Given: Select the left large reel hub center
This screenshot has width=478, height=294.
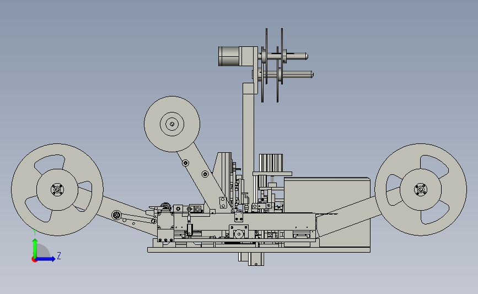Looking at the screenshot, I should click(57, 190).
